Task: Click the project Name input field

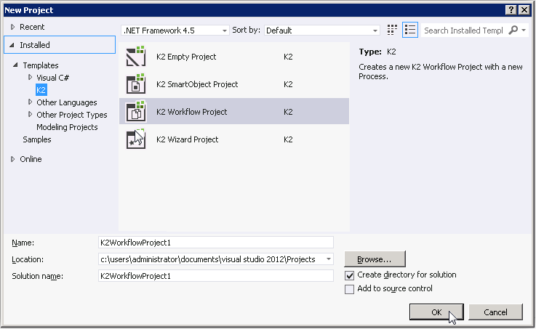Action: point(216,243)
